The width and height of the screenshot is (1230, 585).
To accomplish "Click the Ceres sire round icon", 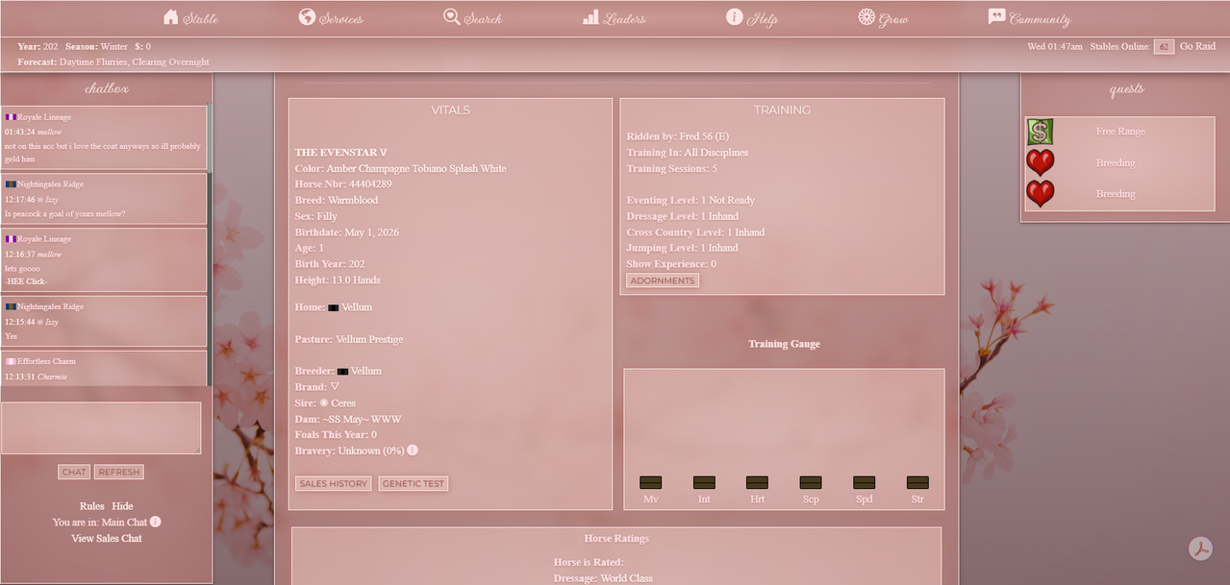I will click(323, 402).
